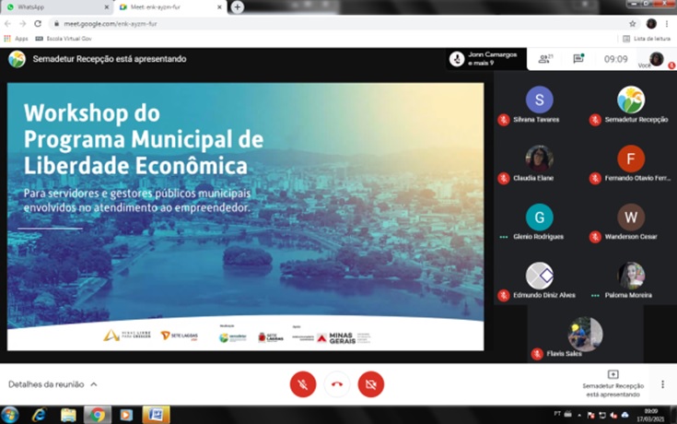Screen dimensions: 677x424
Task: Open the Chrome three-dot menu
Action: click(667, 24)
